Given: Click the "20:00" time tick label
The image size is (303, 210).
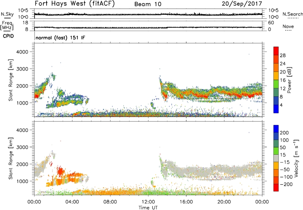Looking at the screenshot, I should tap(224, 202).
